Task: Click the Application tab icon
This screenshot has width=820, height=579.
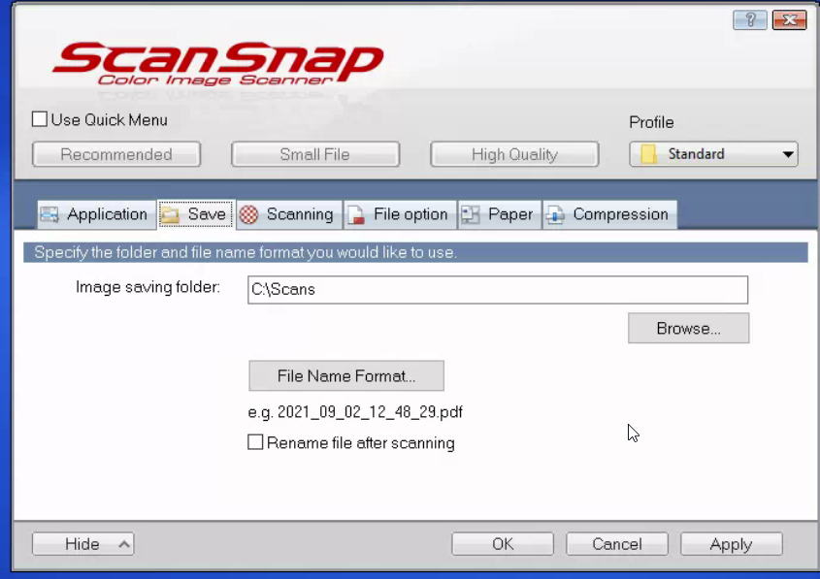Action: pyautogui.click(x=49, y=214)
